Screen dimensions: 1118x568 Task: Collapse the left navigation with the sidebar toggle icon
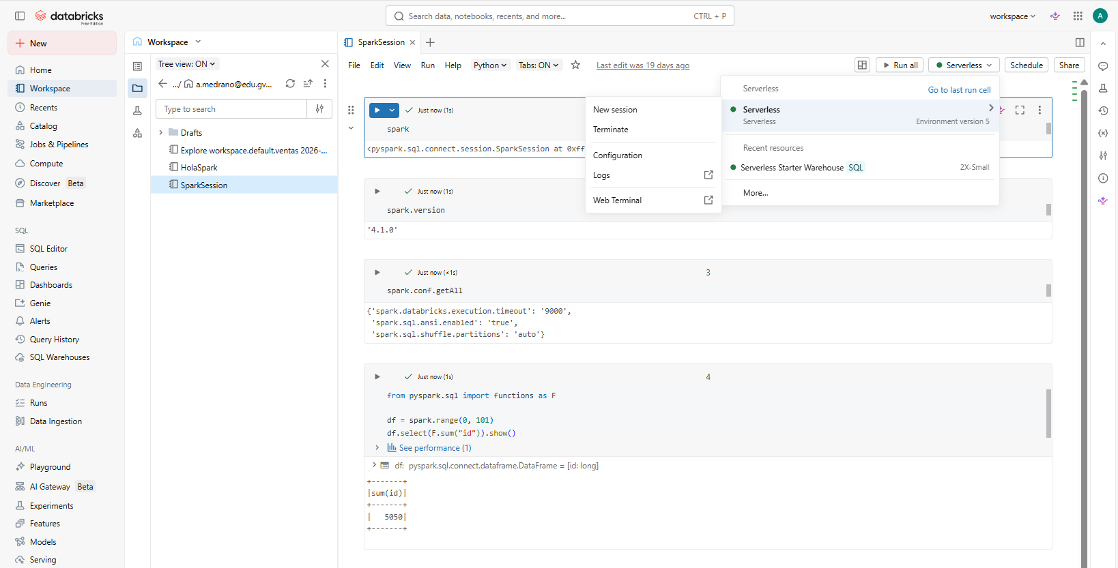(x=20, y=16)
